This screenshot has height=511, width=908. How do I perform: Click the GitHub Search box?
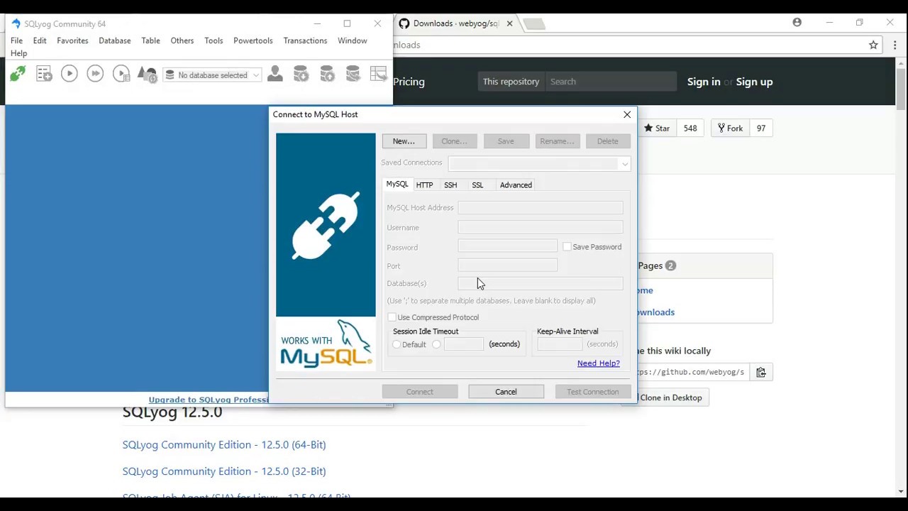pyautogui.click(x=610, y=82)
